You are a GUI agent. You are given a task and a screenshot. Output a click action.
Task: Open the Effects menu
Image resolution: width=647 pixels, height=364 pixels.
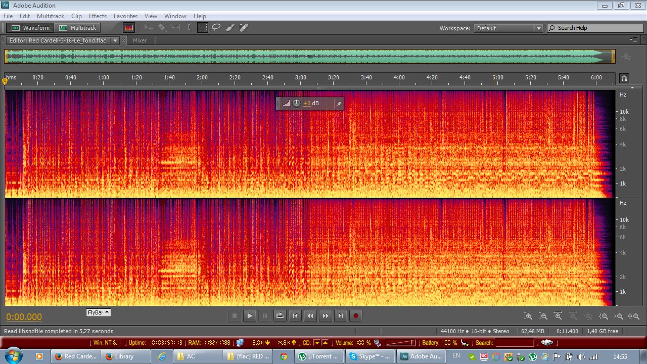coord(98,16)
